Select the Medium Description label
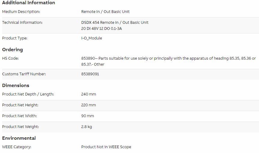The height and width of the screenshot is (153, 259). pos(21,11)
